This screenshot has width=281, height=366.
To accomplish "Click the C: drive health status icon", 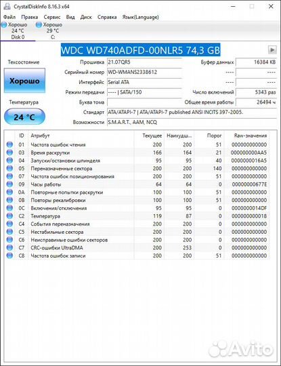I will coord(39,25).
